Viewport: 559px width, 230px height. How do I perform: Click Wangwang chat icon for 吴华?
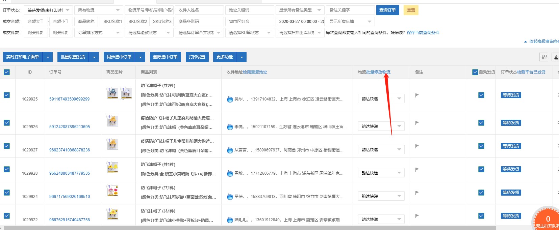click(x=230, y=99)
